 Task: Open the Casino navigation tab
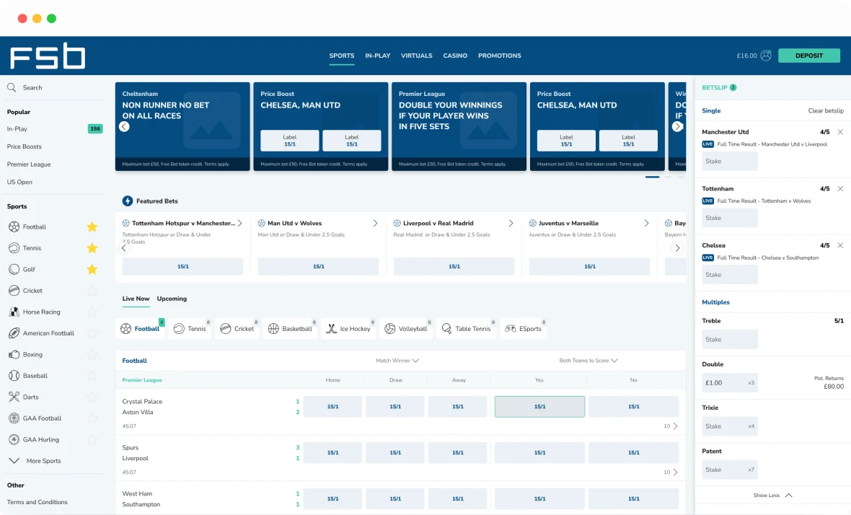point(455,56)
